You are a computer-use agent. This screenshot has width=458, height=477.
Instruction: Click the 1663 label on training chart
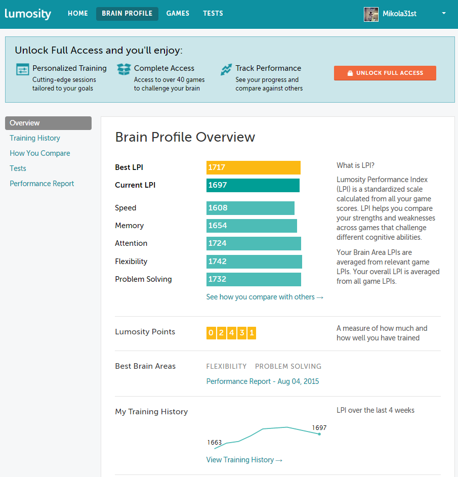pos(215,442)
